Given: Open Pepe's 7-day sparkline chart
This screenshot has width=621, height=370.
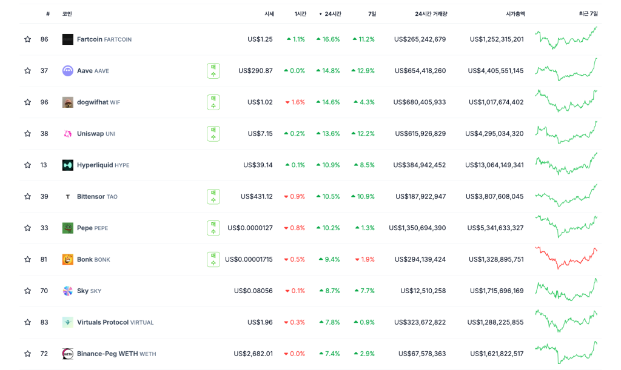Looking at the screenshot, I should (x=566, y=226).
